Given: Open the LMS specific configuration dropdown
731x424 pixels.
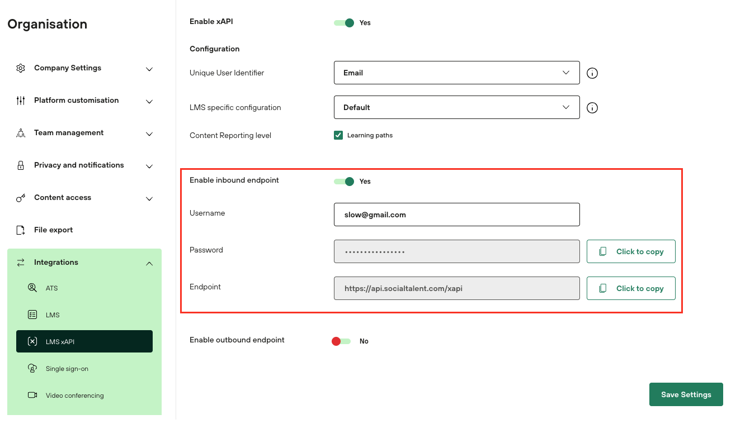Looking at the screenshot, I should pyautogui.click(x=456, y=107).
